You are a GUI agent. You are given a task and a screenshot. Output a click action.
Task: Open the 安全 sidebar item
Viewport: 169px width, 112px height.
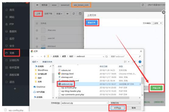coord(12,46)
